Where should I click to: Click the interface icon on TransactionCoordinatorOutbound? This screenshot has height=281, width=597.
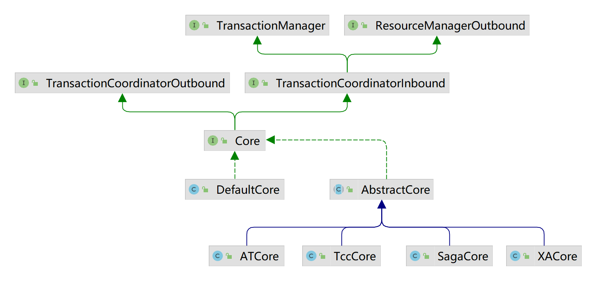click(x=23, y=83)
